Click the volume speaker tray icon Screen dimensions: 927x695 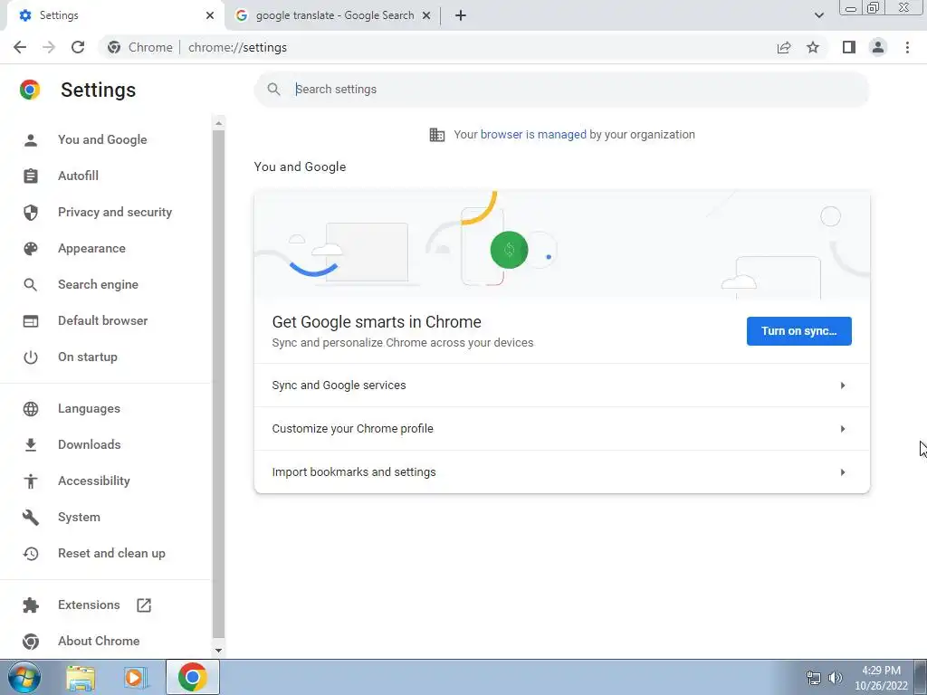[835, 678]
